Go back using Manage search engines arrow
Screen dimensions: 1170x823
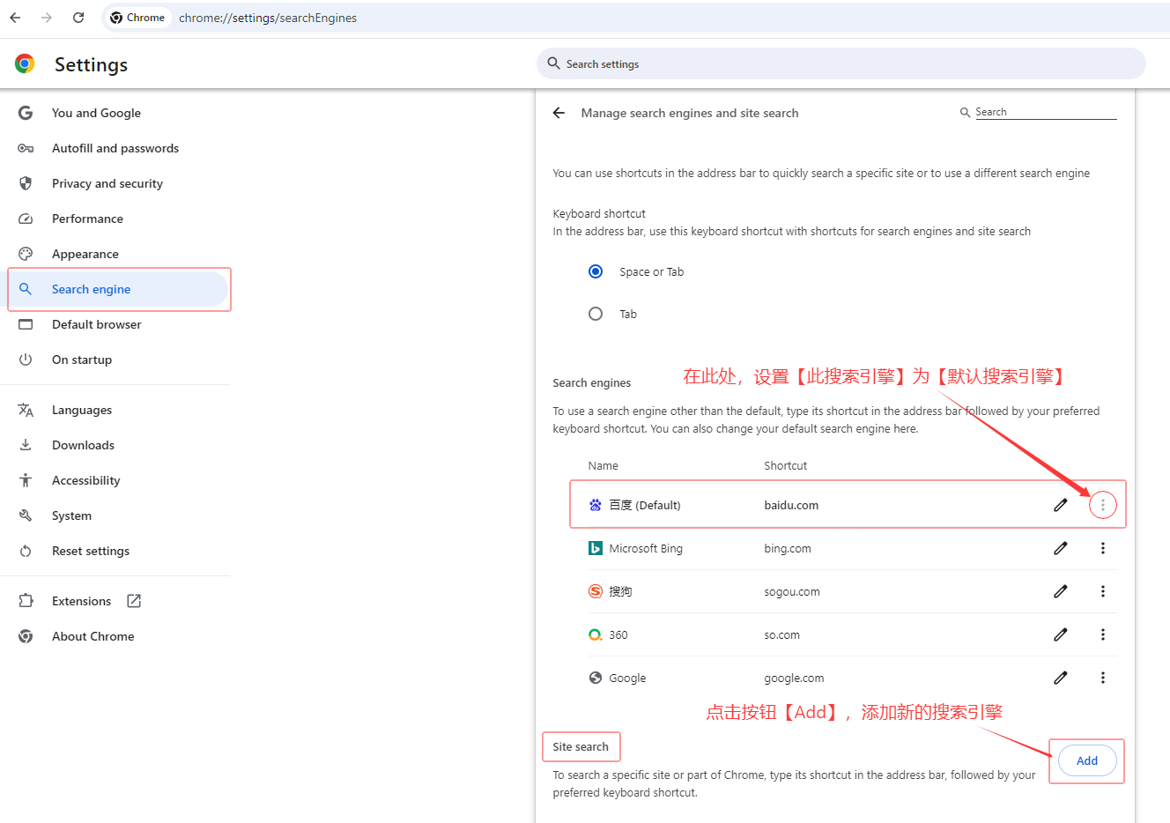(559, 113)
